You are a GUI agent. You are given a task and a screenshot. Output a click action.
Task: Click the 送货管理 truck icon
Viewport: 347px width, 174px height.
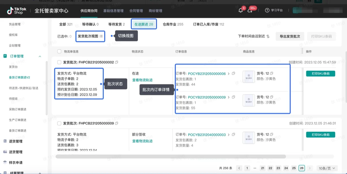click(x=5, y=152)
